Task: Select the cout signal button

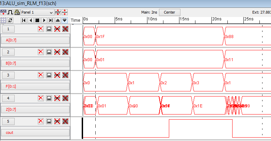Action: tap(35, 133)
